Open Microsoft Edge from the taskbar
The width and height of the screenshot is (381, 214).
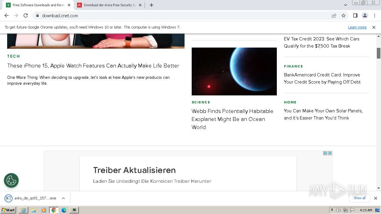pyautogui.click(x=64, y=210)
